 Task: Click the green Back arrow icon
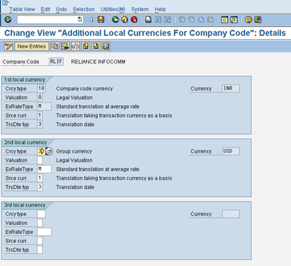115,20
